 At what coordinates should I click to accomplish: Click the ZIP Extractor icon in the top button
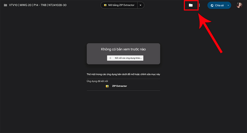105,5
